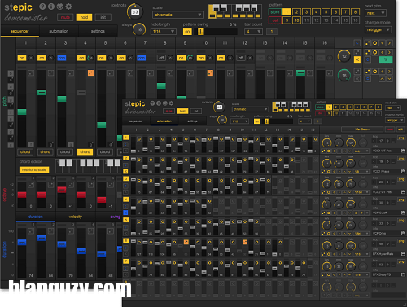This screenshot has width=407, height=307.
Task: Click the green store pattern button
Action: 274,12
